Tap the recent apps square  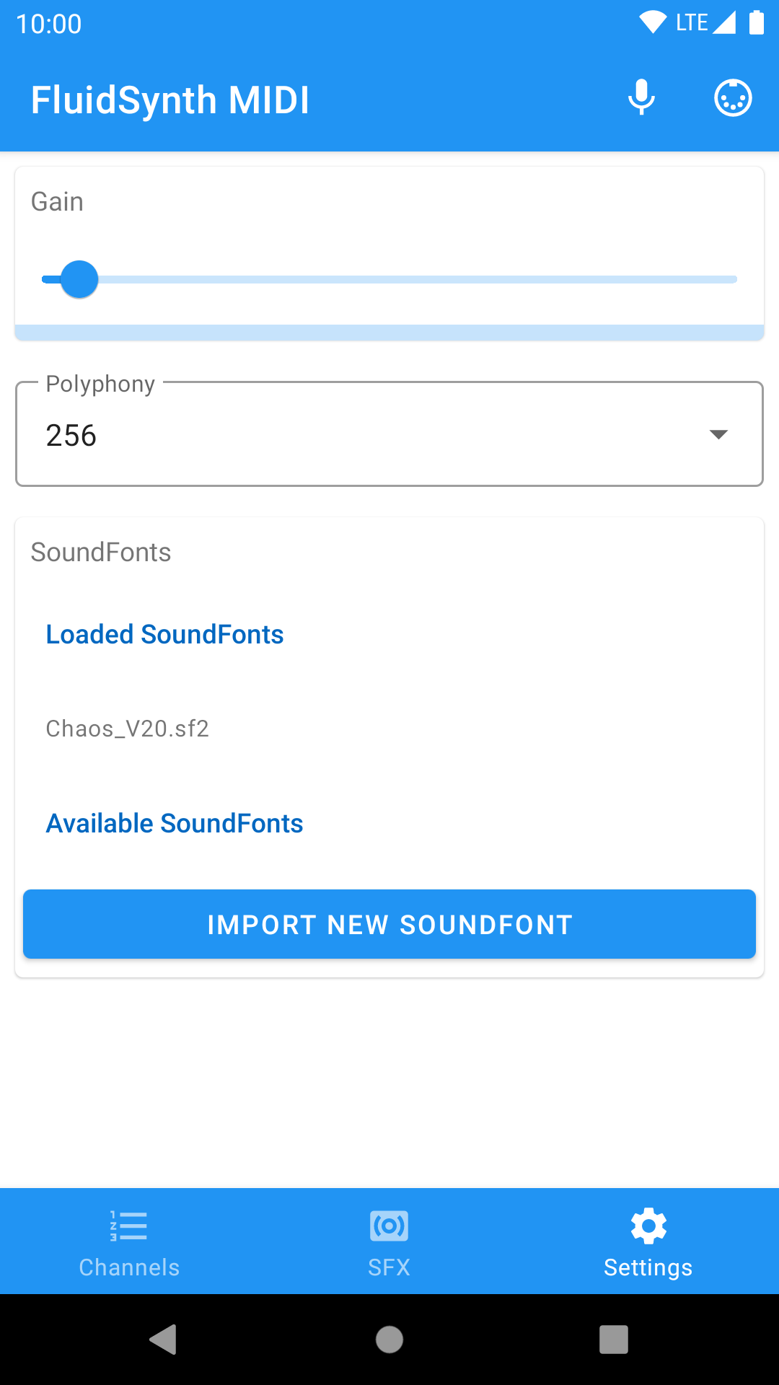[613, 1340]
